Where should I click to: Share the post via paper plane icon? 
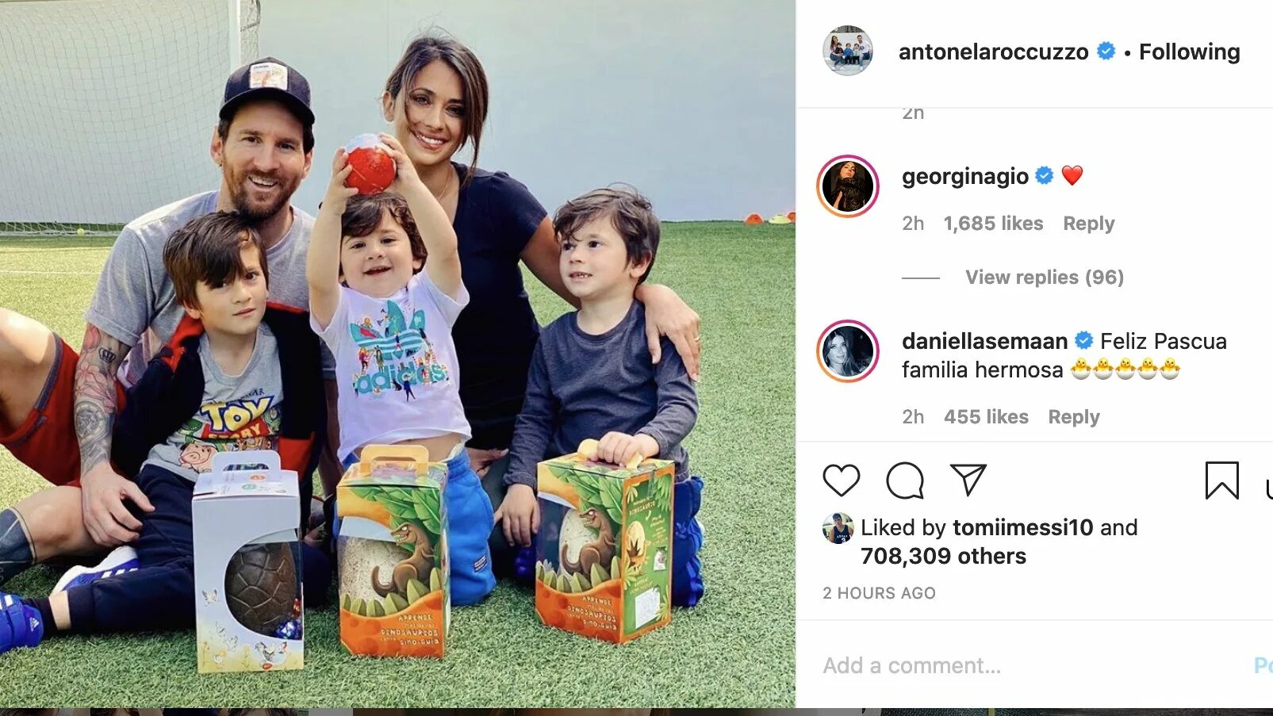(x=968, y=480)
